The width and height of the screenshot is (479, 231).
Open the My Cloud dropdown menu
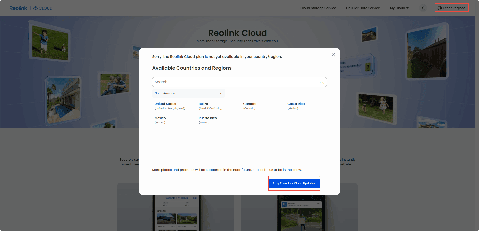[x=399, y=8]
